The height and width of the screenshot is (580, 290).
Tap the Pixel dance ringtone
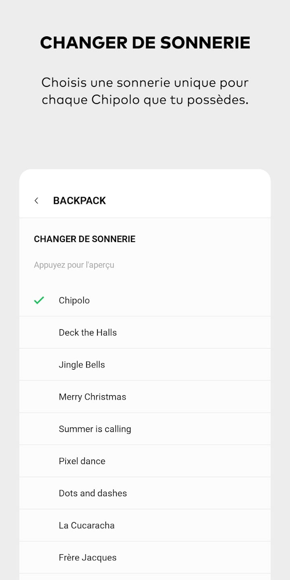82,462
